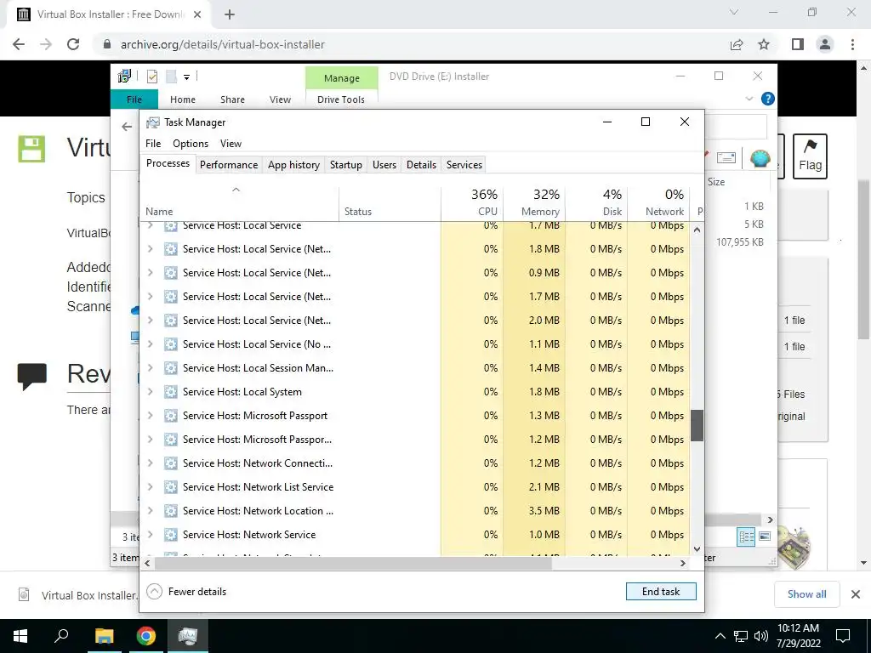Switch Explorer to details view icon
The image size is (871, 653).
[746, 537]
